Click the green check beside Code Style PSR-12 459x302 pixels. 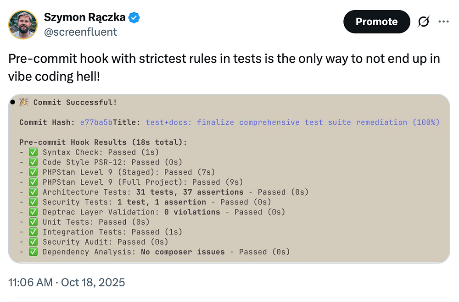coord(33,162)
